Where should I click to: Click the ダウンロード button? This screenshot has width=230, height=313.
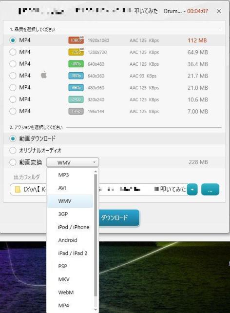[x=119, y=217]
